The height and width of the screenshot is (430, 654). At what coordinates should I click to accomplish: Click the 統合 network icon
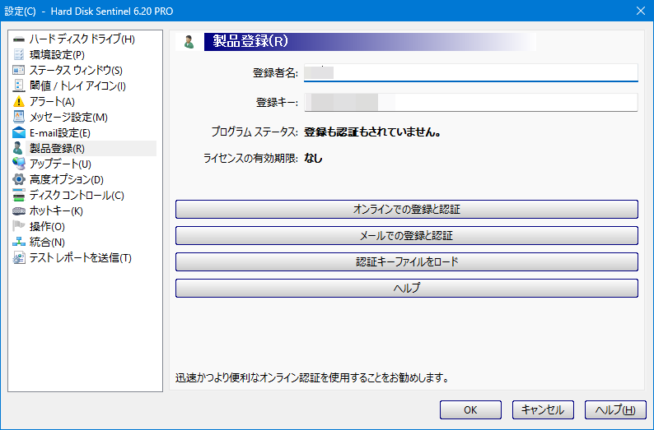pyautogui.click(x=19, y=242)
